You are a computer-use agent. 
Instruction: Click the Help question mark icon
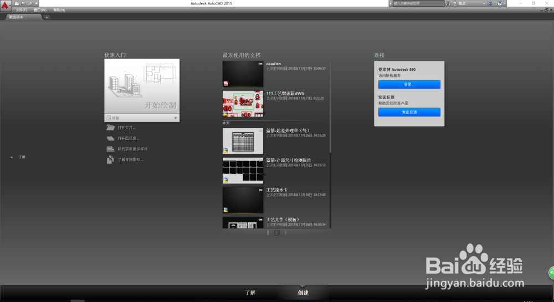(500, 3)
